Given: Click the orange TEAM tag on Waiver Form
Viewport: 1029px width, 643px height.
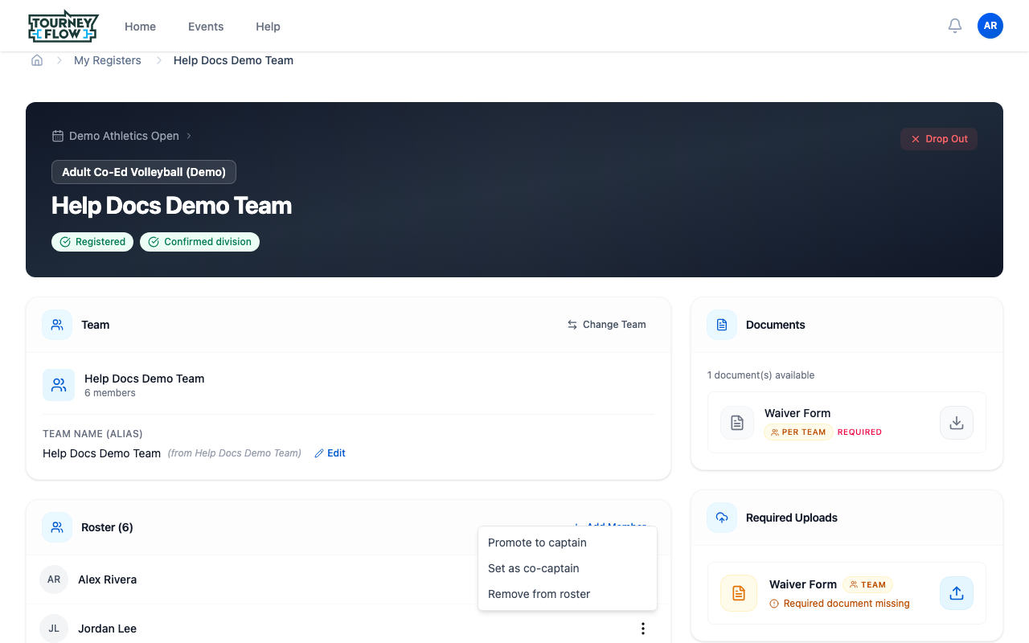Looking at the screenshot, I should (867, 585).
